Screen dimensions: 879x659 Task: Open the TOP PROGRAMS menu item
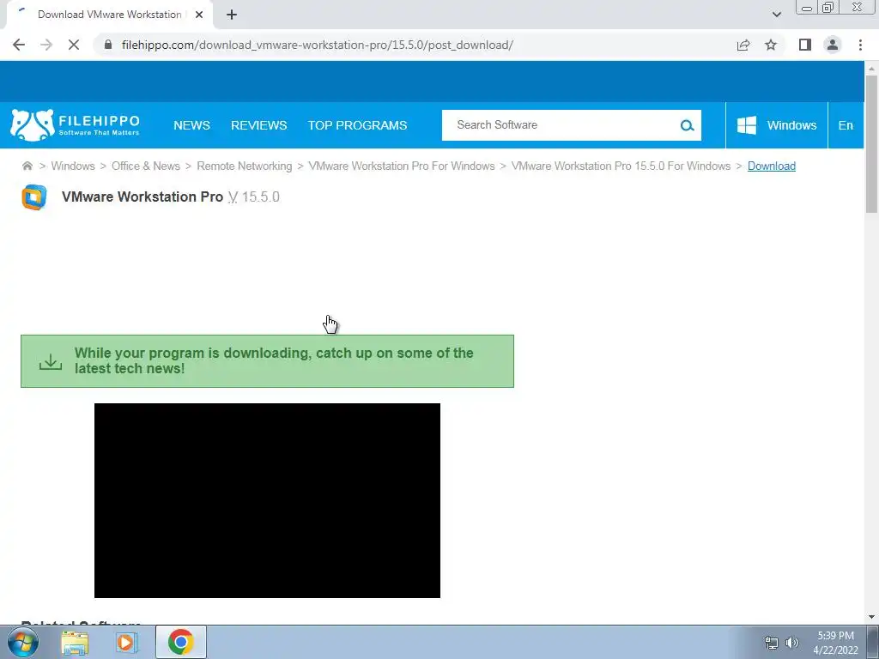click(x=358, y=125)
